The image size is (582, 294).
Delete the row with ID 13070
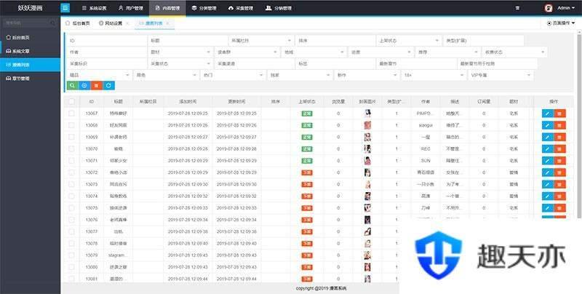point(559,149)
